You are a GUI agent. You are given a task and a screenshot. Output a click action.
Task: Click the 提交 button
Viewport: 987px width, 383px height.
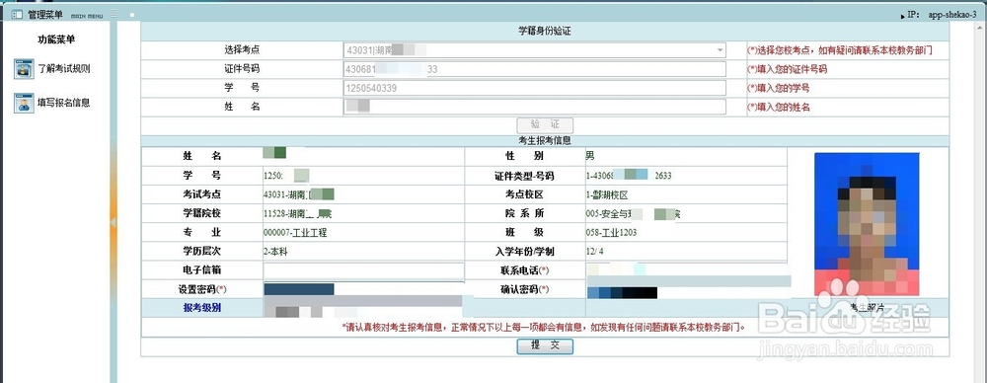pos(545,345)
